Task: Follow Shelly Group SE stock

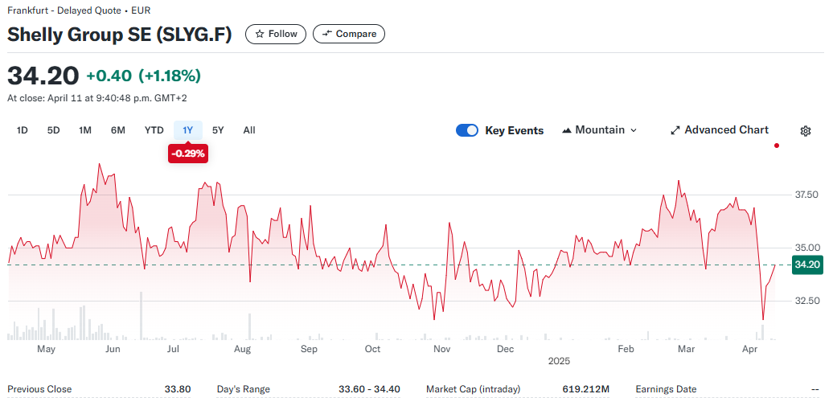Action: pos(276,34)
